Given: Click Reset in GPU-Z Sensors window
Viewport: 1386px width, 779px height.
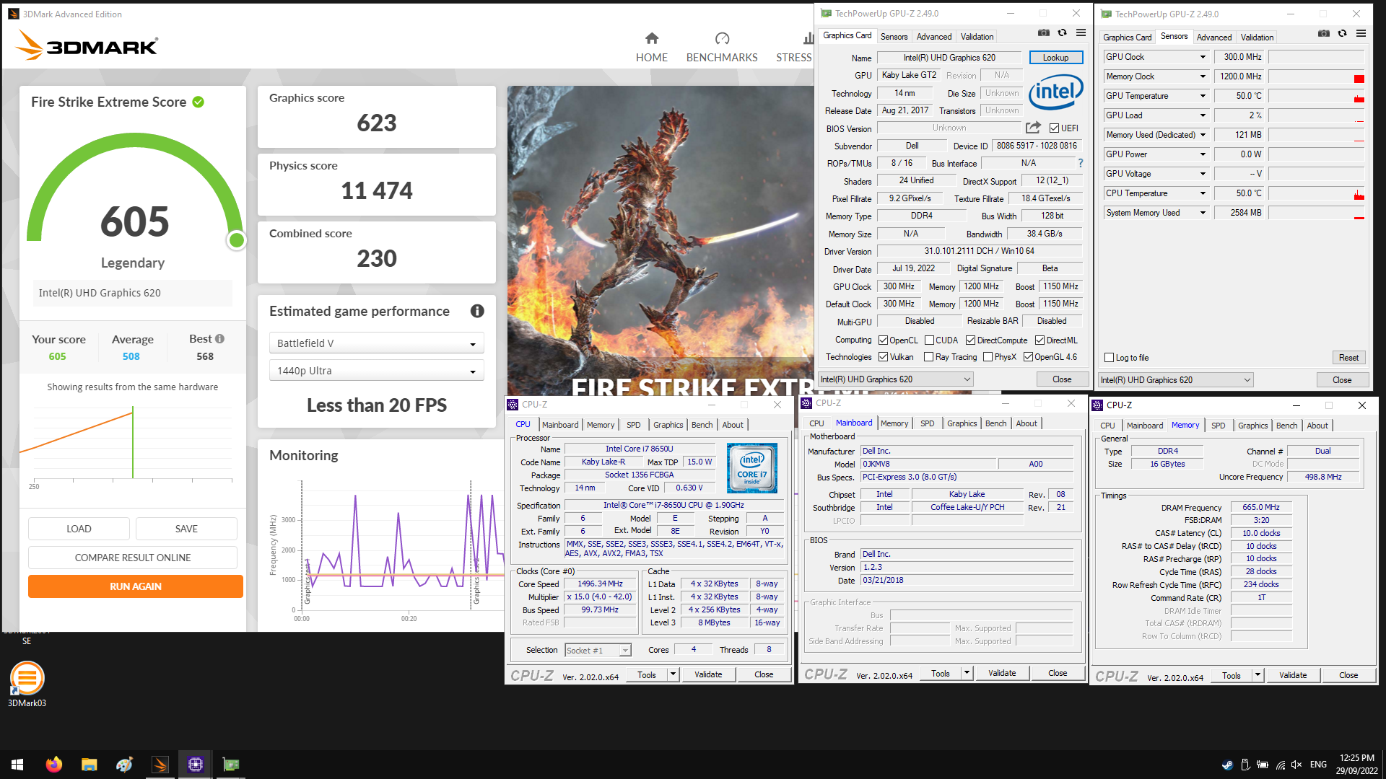Looking at the screenshot, I should click(1348, 358).
